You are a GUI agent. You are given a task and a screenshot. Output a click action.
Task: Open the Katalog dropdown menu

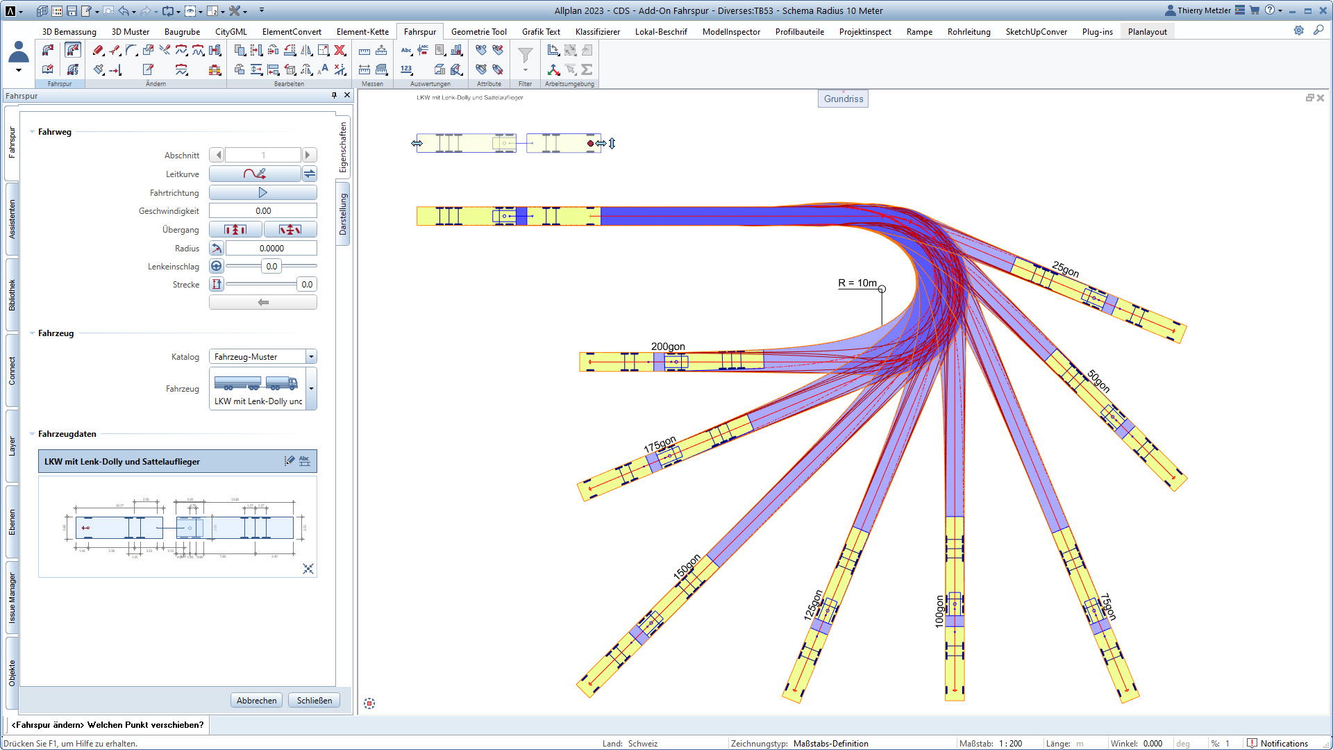[x=311, y=356]
